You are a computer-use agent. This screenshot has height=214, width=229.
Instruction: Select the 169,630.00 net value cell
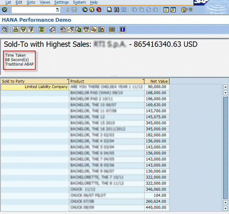(157, 105)
